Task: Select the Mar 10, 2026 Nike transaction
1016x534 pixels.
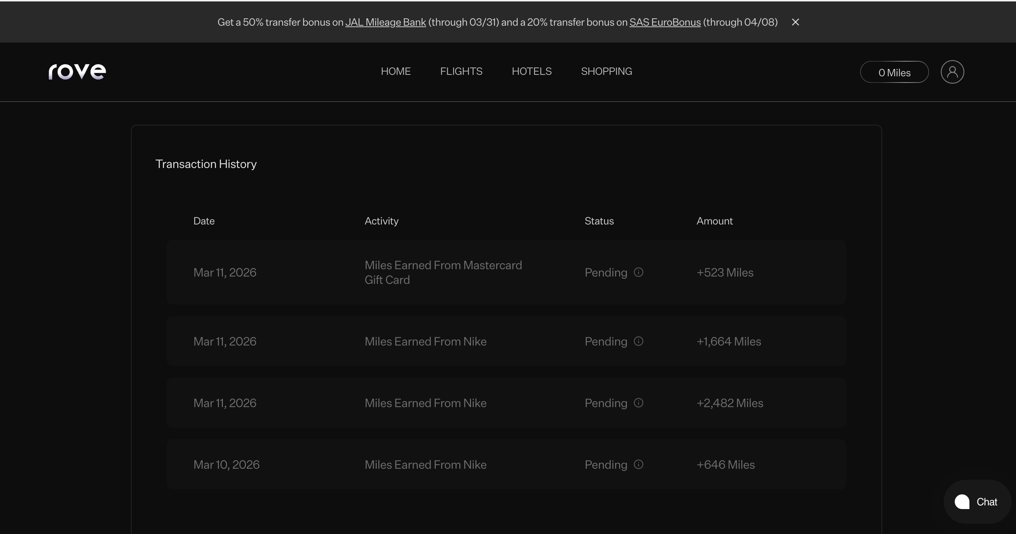Action: pyautogui.click(x=425, y=465)
